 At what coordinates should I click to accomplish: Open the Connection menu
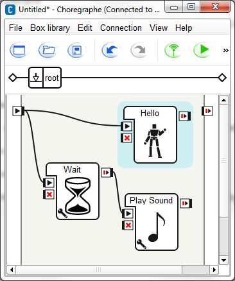[x=121, y=28]
